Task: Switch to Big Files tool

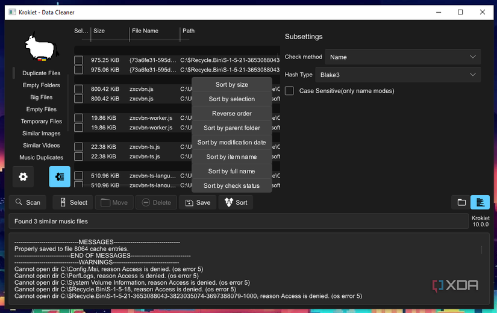Action: 41,98
